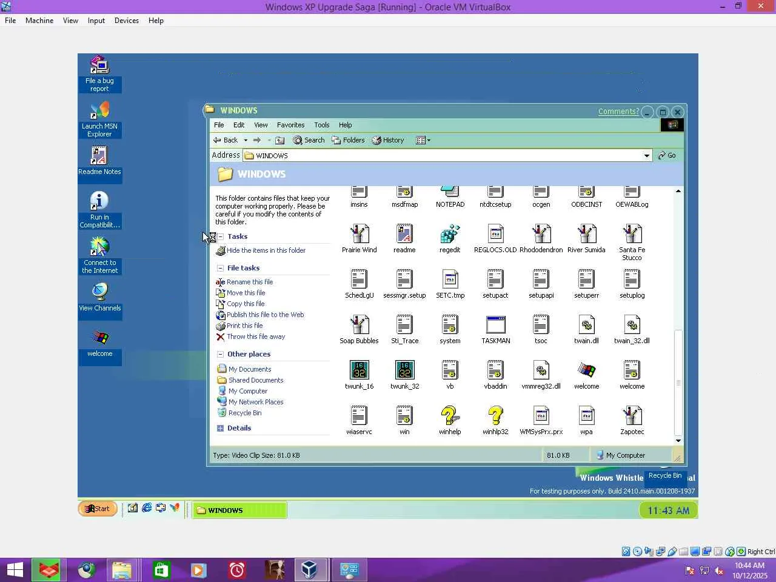Image resolution: width=776 pixels, height=582 pixels.
Task: Select the Prairie Wind bitmap icon
Action: (x=359, y=234)
